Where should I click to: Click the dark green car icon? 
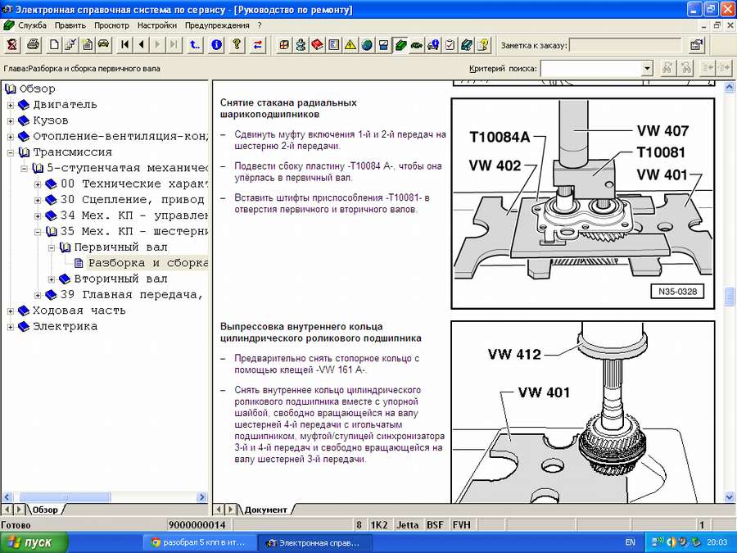pyautogui.click(x=417, y=45)
